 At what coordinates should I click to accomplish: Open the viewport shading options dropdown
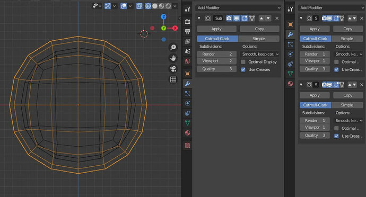point(175,6)
